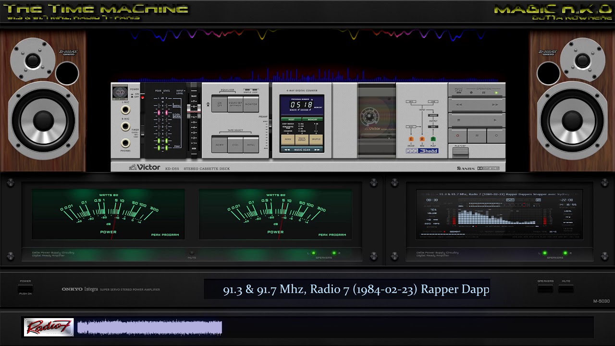Click the green P play head icon
The height and width of the screenshot is (346, 615).
(x=433, y=139)
